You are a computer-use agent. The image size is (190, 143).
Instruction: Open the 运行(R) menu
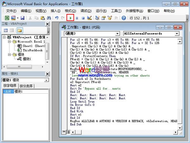(101, 11)
